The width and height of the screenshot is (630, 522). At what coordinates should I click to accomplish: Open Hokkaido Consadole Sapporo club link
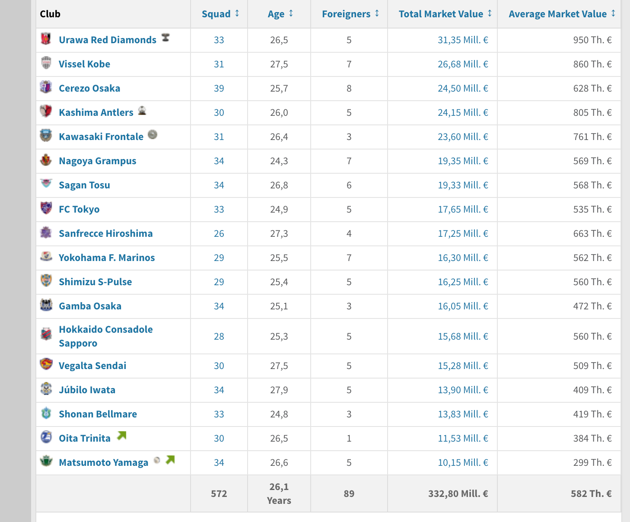pos(106,336)
